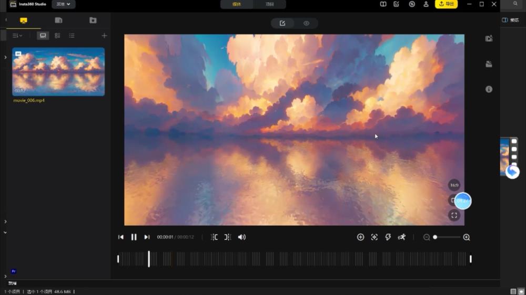Image resolution: width=526 pixels, height=295 pixels.
Task: Add media with the plus icon
Action: pos(104,36)
